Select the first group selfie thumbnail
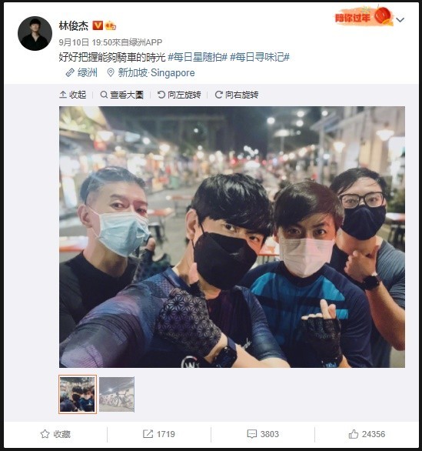This screenshot has height=451, width=422. [x=78, y=394]
